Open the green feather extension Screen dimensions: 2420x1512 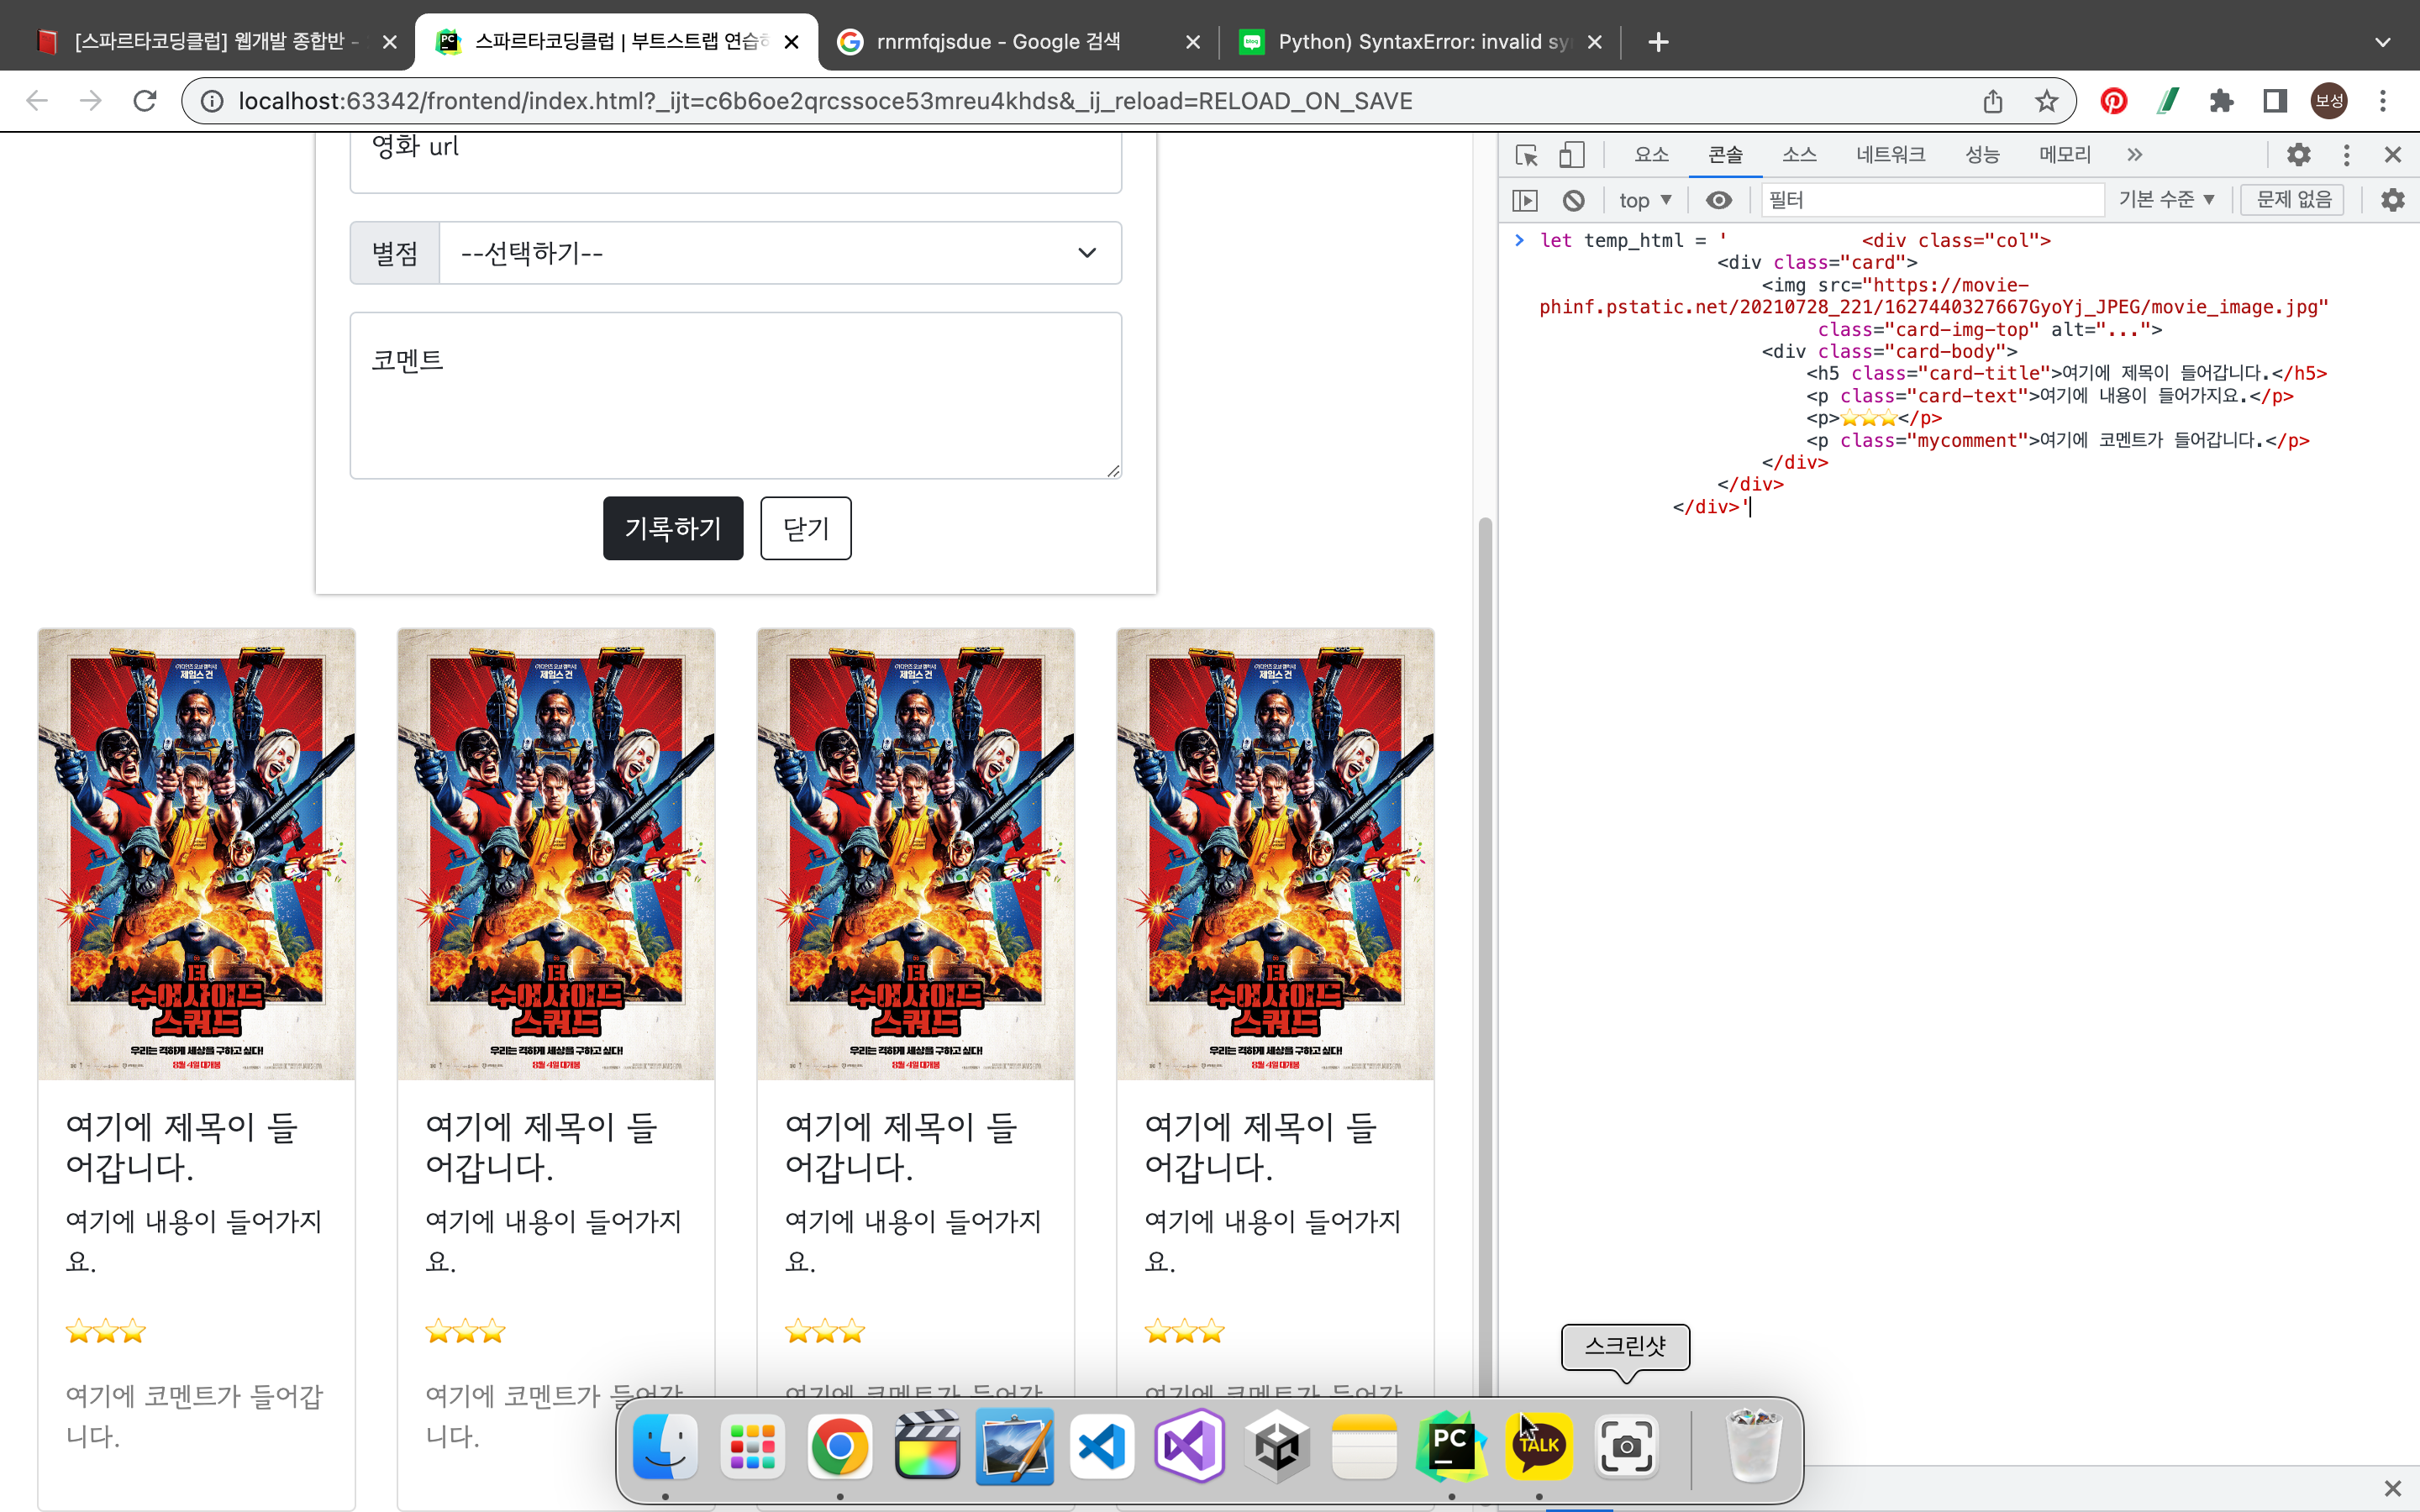tap(2168, 101)
